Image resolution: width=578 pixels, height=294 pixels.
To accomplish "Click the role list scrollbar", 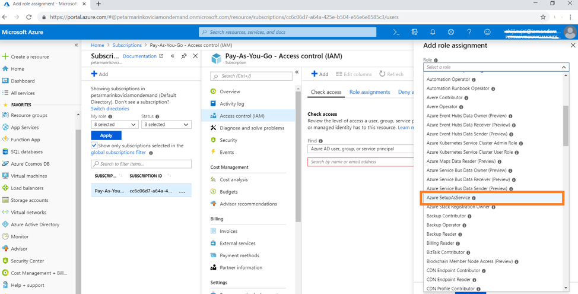I will (566, 125).
